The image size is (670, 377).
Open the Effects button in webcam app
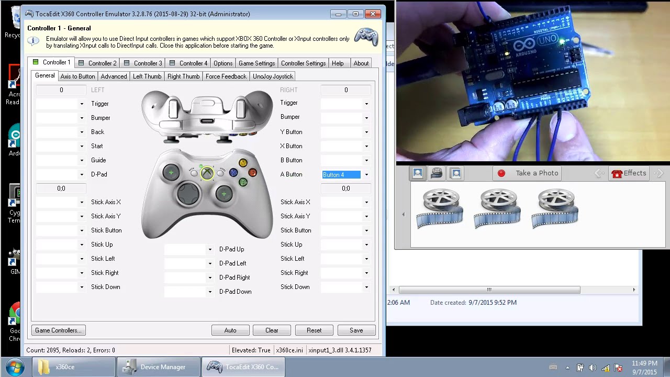coord(629,173)
